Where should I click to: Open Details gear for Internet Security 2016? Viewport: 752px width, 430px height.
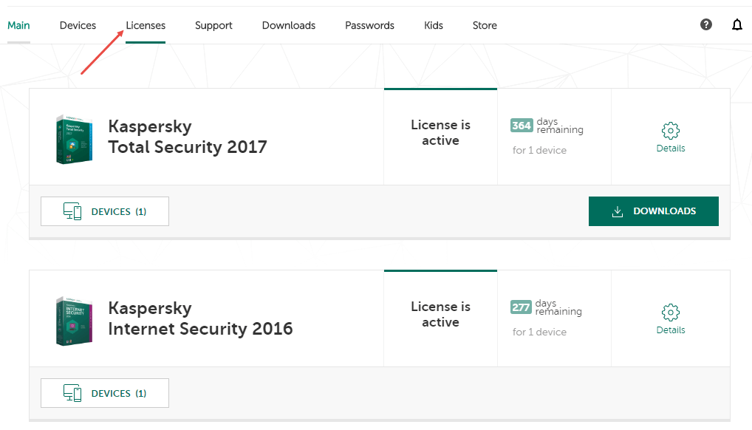pyautogui.click(x=671, y=312)
